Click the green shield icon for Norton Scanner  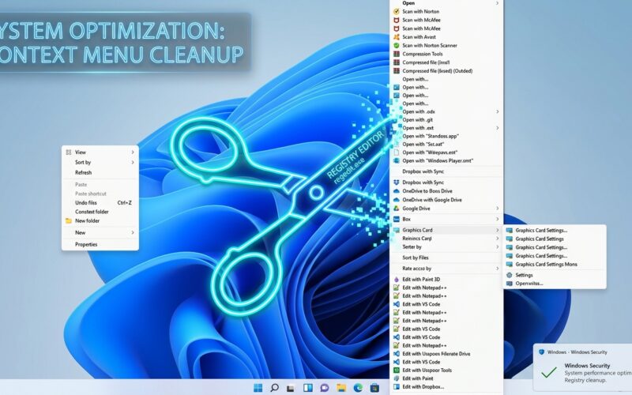[x=397, y=45]
